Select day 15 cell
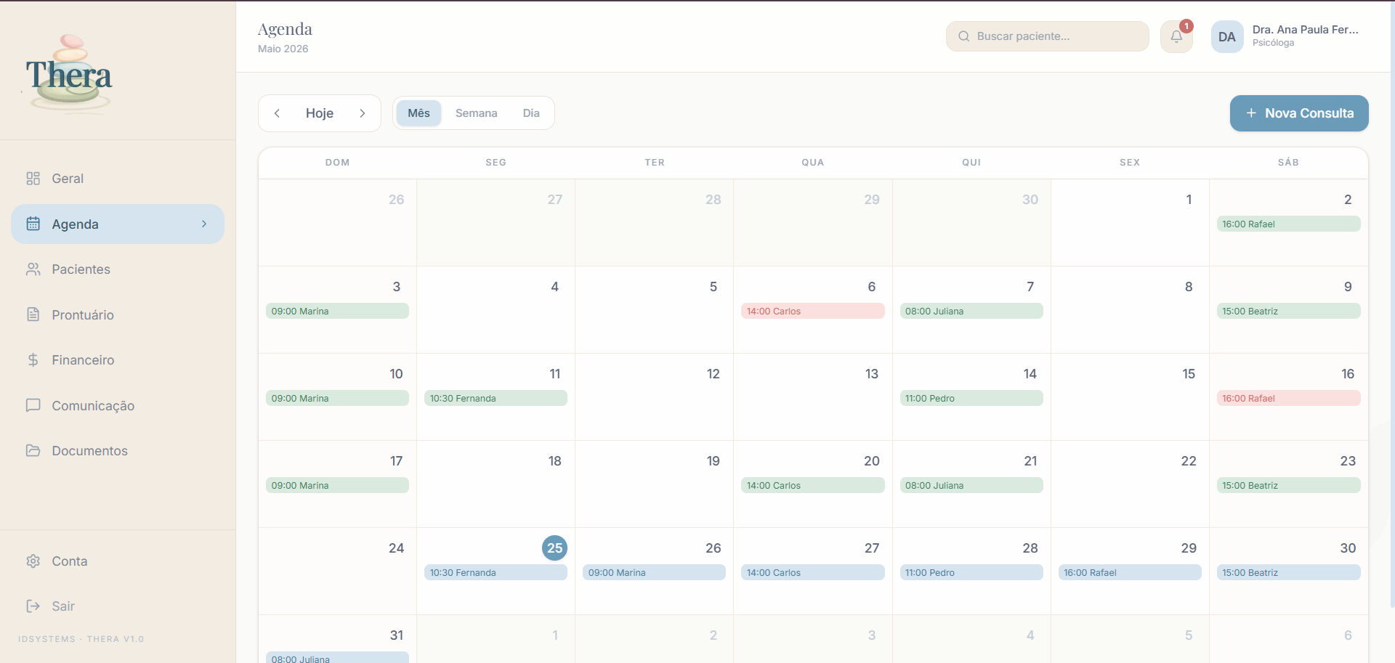Screen dimensions: 1395x663 click(1130, 397)
